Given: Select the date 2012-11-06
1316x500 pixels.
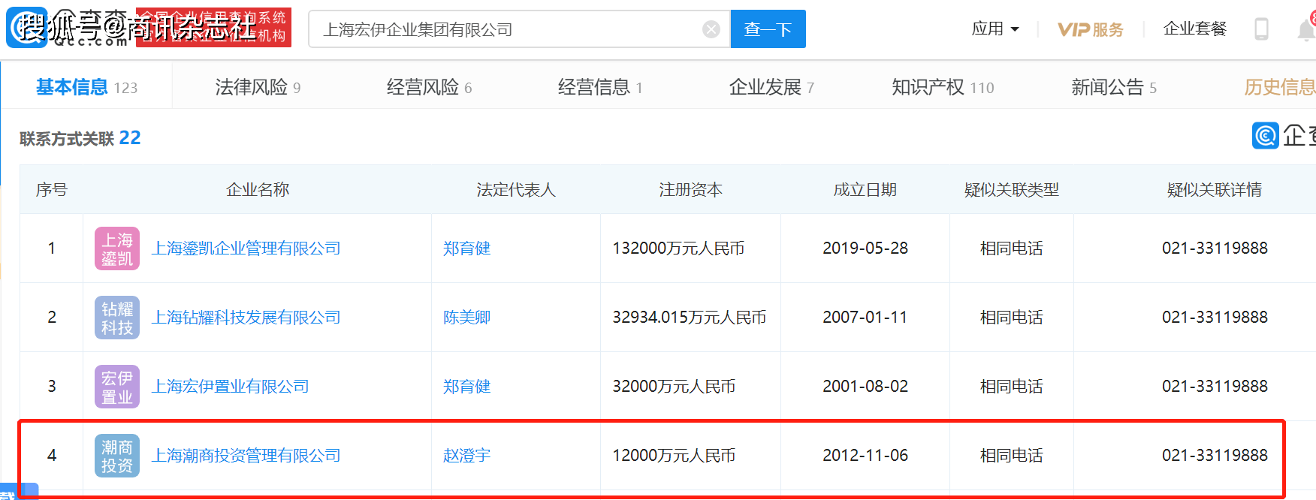Looking at the screenshot, I should [865, 456].
